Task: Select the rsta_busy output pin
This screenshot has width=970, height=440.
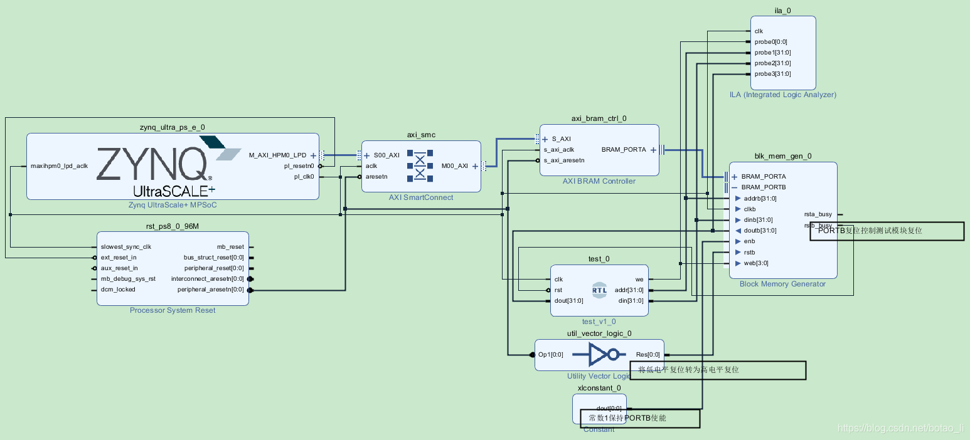Action: click(818, 214)
